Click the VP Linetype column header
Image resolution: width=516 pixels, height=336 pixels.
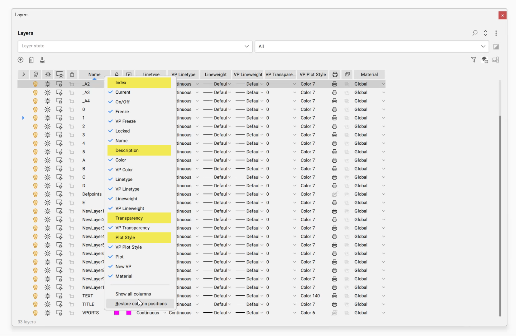(x=184, y=74)
